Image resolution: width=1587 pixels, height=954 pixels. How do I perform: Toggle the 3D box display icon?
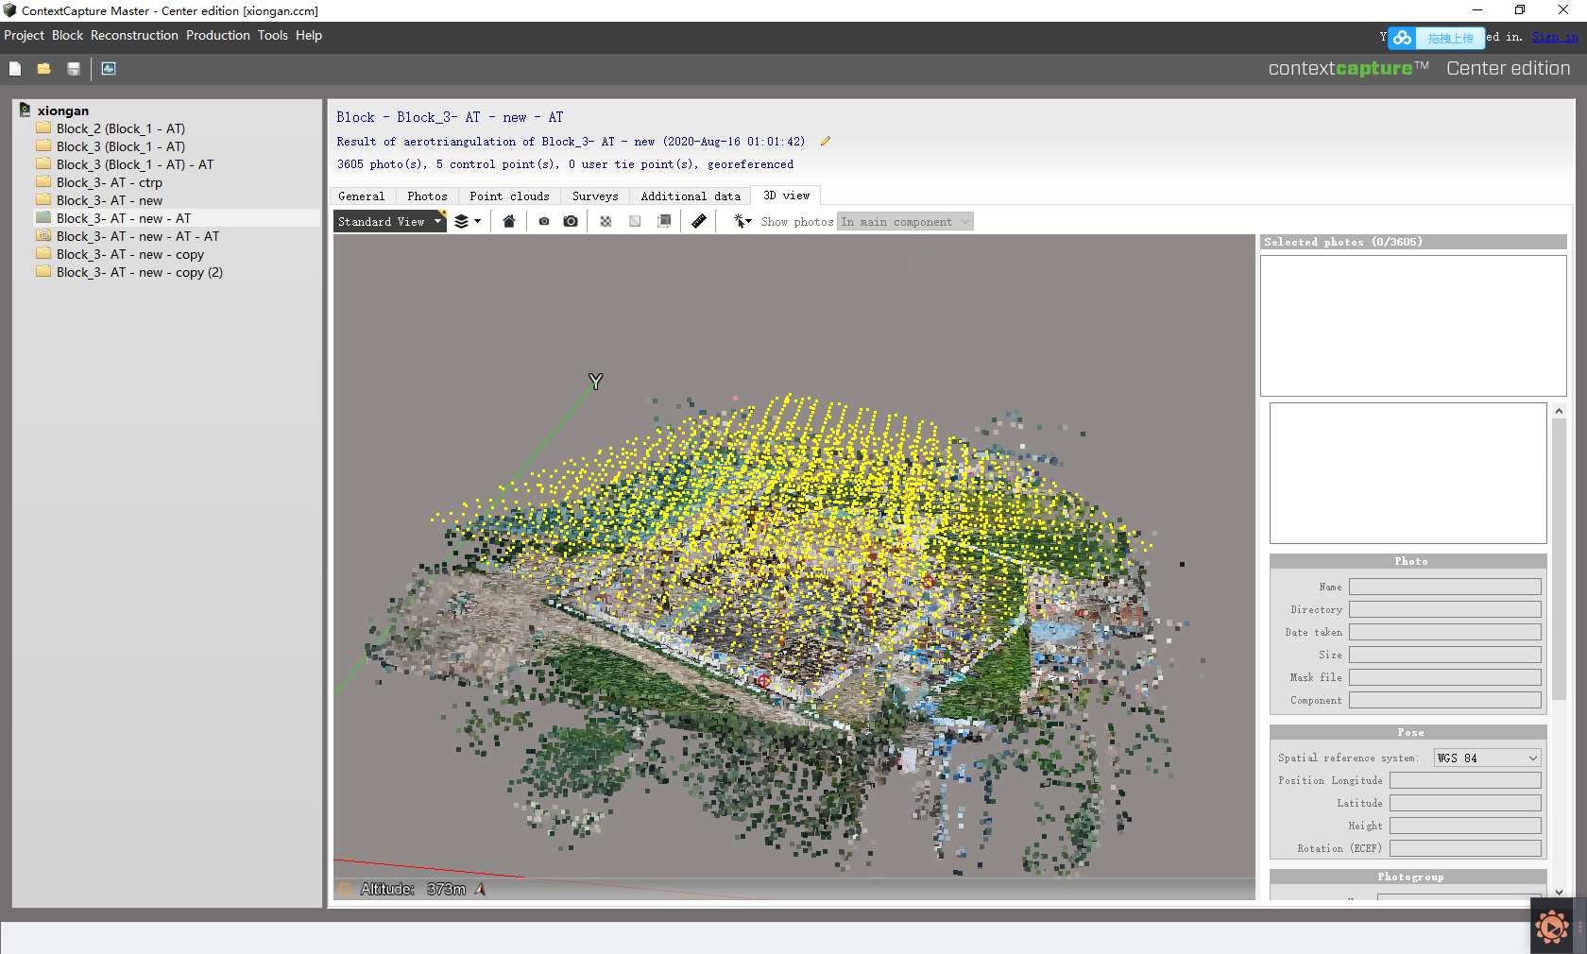tap(665, 221)
